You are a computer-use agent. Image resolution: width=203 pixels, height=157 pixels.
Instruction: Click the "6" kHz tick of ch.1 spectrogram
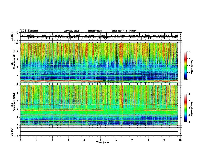tap(18, 59)
